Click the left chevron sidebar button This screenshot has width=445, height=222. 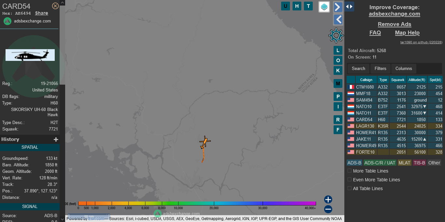tap(338, 20)
